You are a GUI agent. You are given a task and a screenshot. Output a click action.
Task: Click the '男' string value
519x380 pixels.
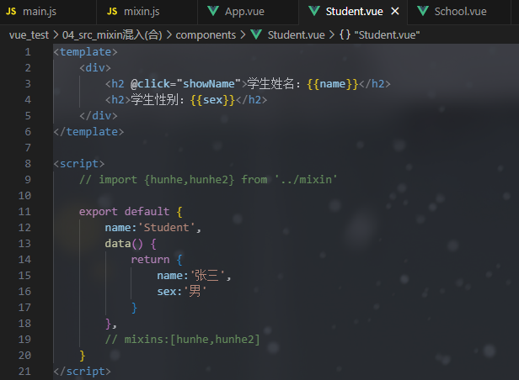tap(195, 292)
